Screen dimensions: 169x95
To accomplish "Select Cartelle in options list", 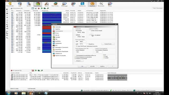I will (x=58, y=37).
